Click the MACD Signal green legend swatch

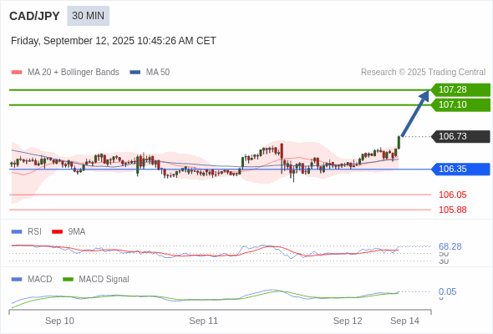pos(69,279)
